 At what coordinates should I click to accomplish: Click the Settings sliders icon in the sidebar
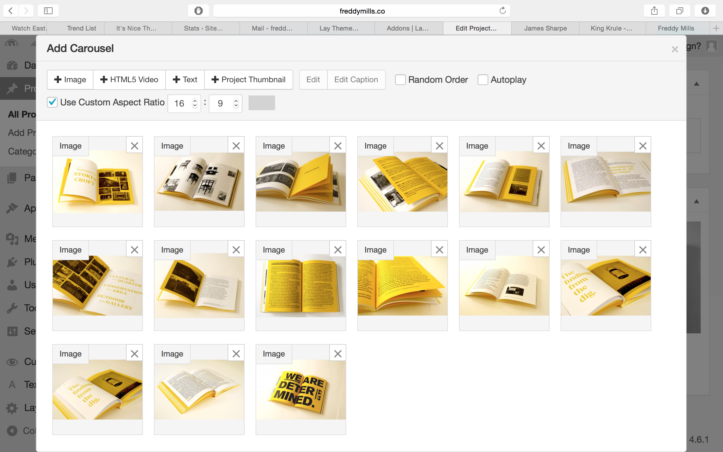pyautogui.click(x=12, y=331)
